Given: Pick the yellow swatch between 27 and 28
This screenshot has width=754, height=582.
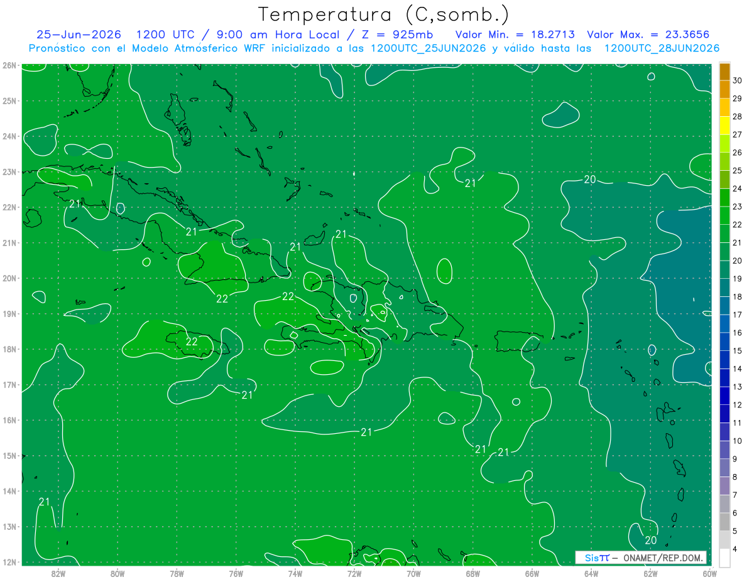Looking at the screenshot, I should point(724,126).
